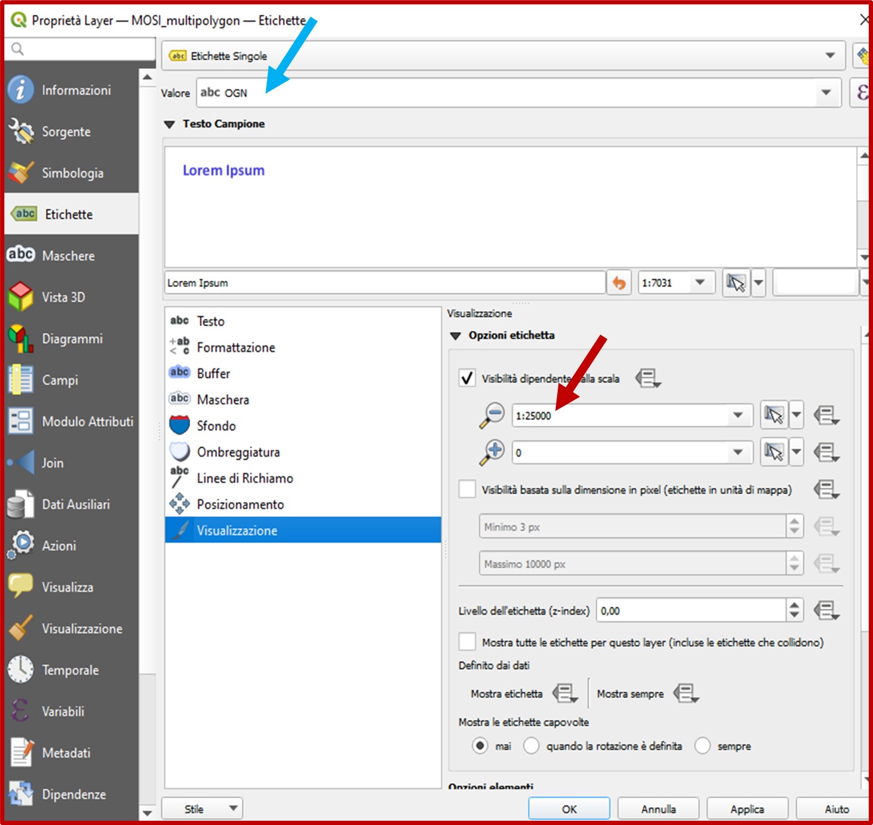Collapse the Testo Campione section
The width and height of the screenshot is (873, 825).
coord(169,124)
